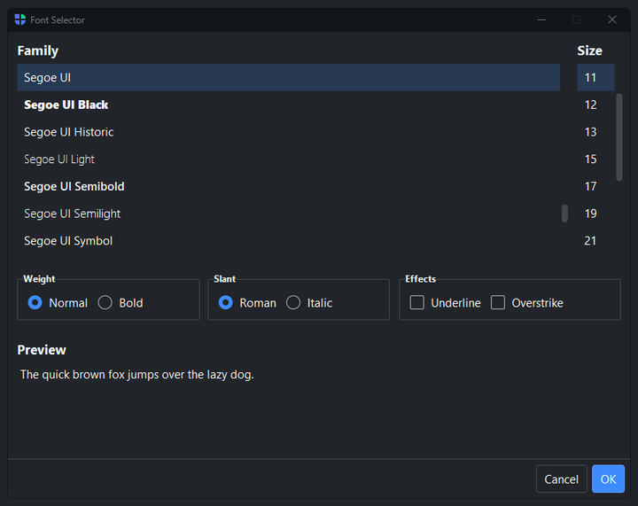Choose size 13 from the list
Screen dimensions: 638x506
pyautogui.click(x=595, y=132)
